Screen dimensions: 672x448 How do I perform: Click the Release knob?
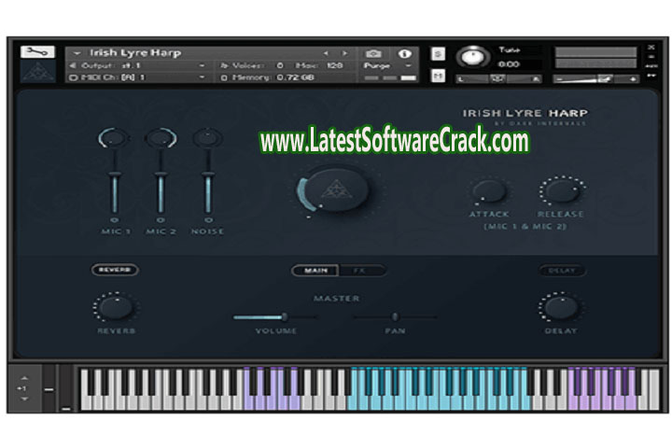560,191
